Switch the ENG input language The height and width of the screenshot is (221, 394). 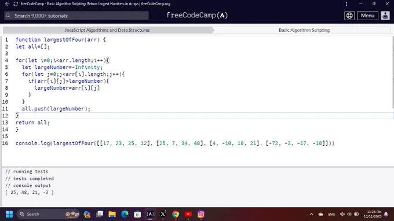[x=331, y=214]
